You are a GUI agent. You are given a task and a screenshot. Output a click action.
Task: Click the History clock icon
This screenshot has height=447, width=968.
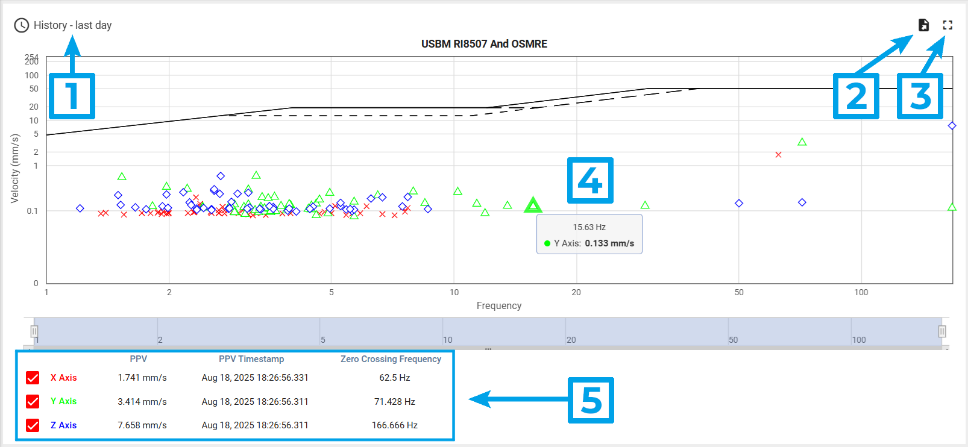21,25
